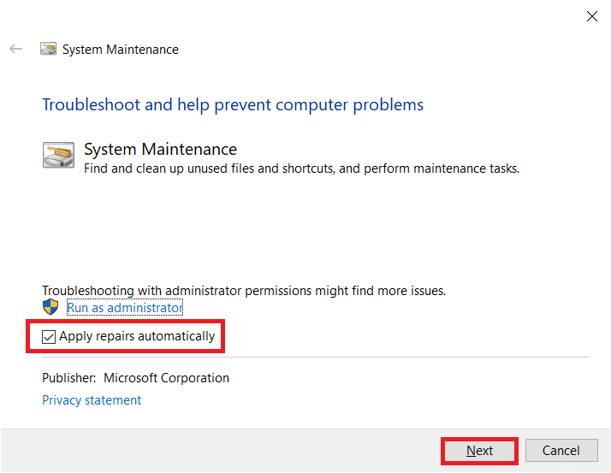The width and height of the screenshot is (611, 473).
Task: Click the 'System Maintenance' window title text
Action: [x=121, y=50]
